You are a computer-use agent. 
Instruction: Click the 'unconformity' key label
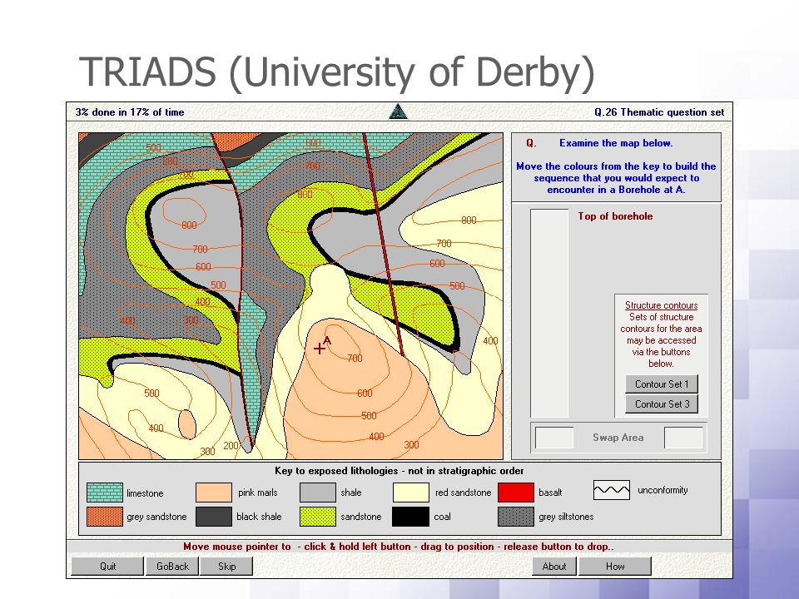click(x=663, y=490)
